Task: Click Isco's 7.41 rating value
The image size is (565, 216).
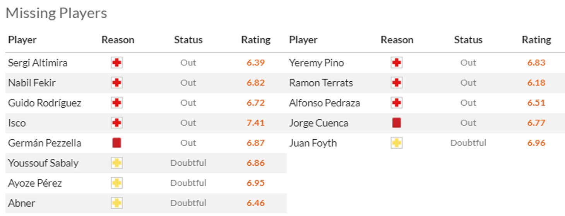Action: point(255,123)
